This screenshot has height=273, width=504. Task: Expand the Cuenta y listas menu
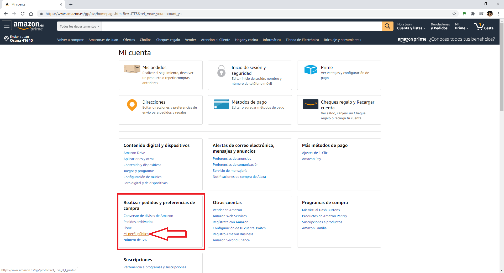coord(411,26)
